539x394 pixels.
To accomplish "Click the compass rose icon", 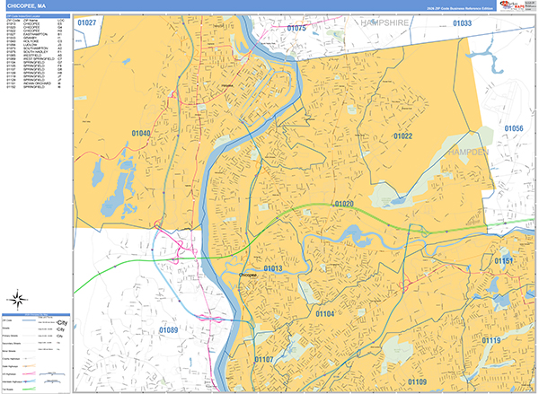I will click(18, 299).
